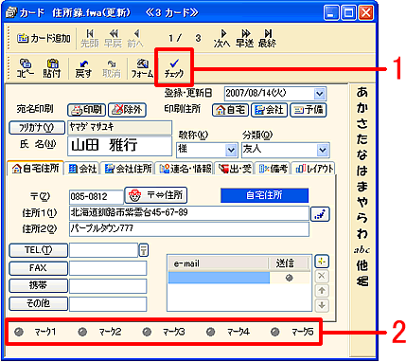The image size is (406, 362).
Task: Click the 住所1 address field
Action: point(189,213)
